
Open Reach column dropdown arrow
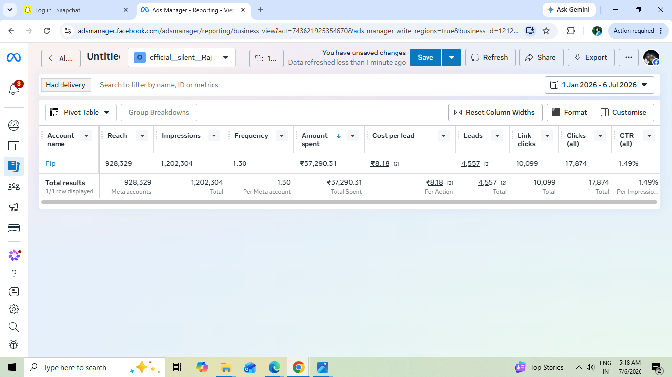click(142, 135)
